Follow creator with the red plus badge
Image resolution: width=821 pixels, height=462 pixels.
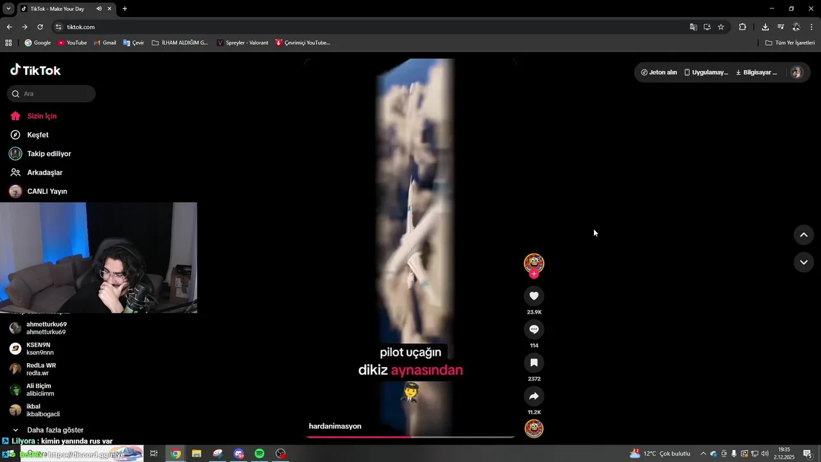click(x=534, y=274)
